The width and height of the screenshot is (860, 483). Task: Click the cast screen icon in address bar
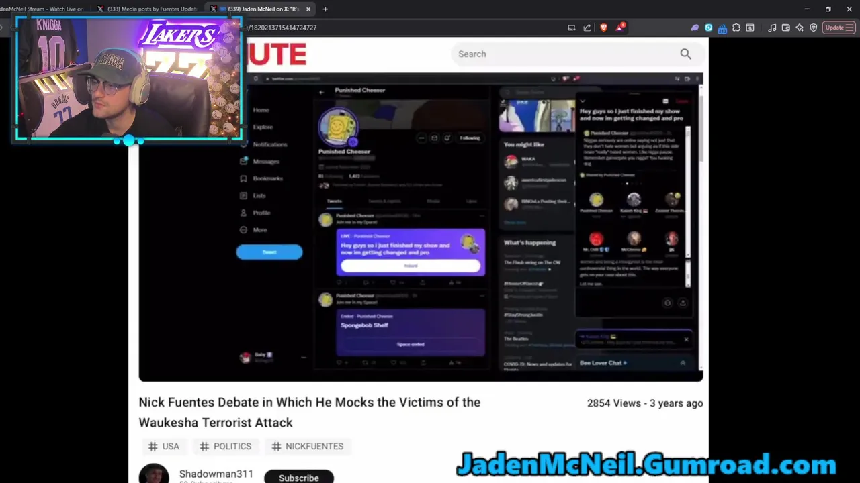coord(571,28)
